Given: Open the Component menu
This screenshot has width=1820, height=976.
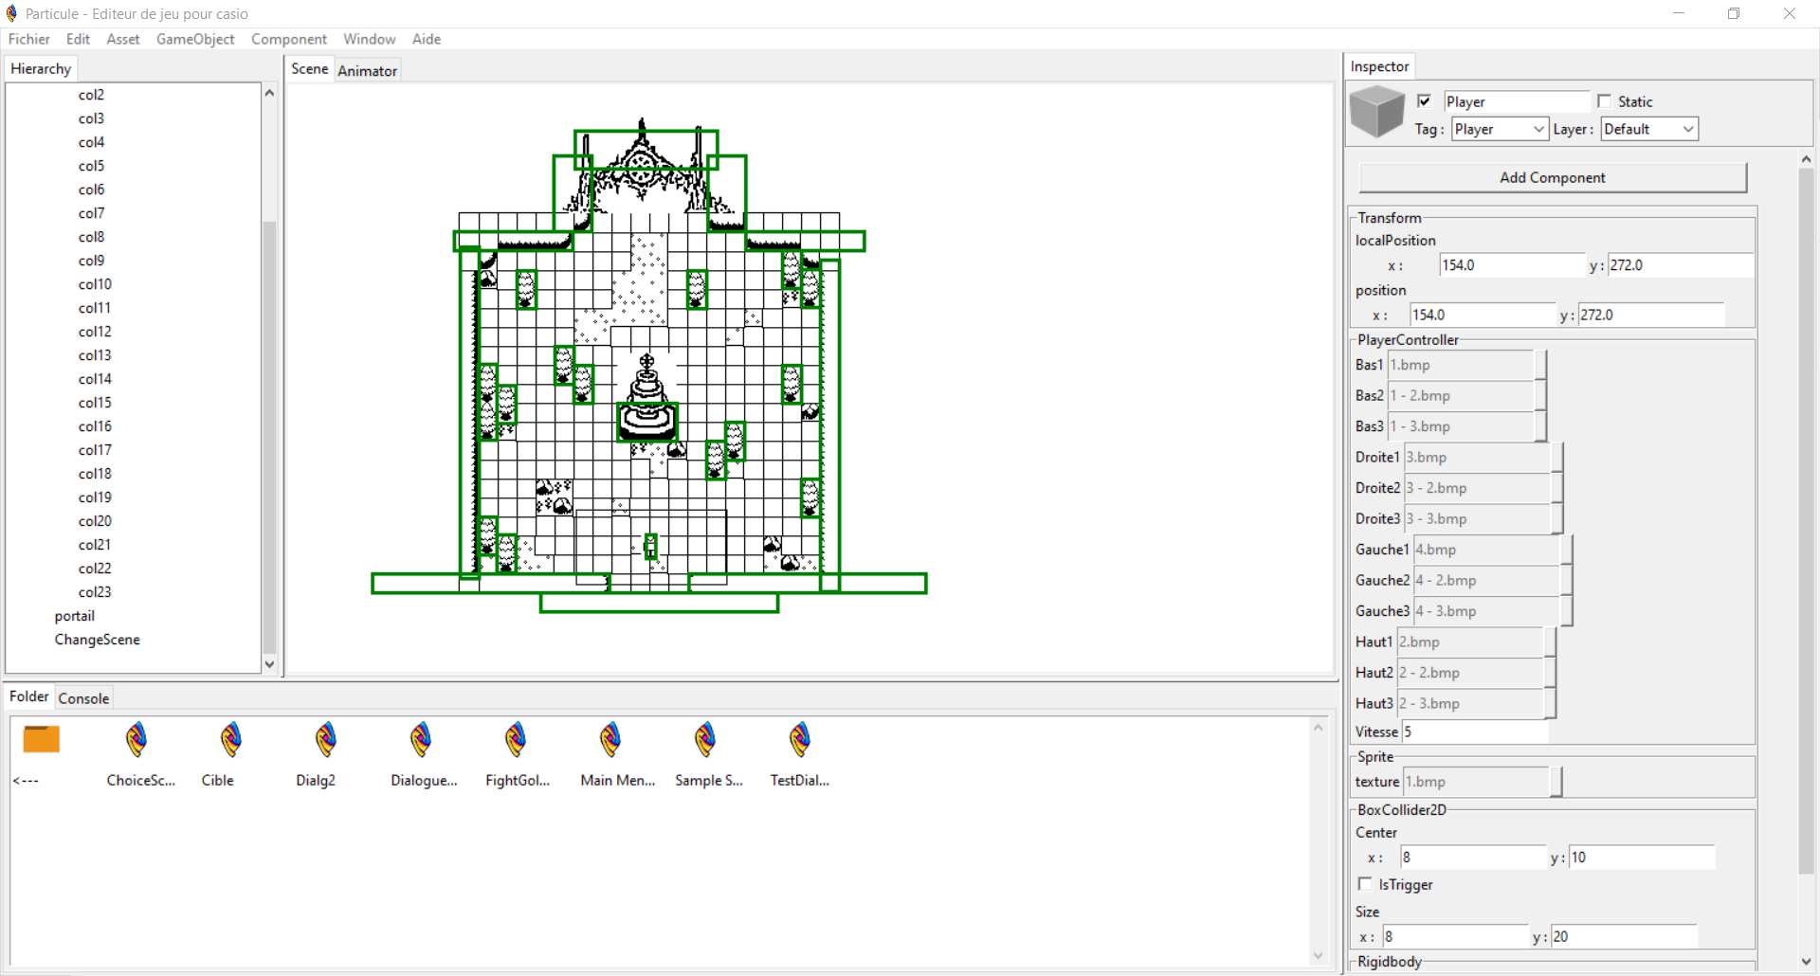Looking at the screenshot, I should coord(289,39).
